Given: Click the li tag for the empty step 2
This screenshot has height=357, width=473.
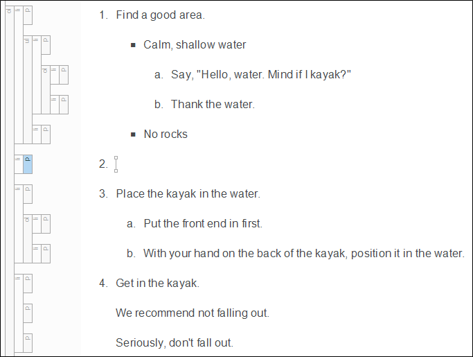Looking at the screenshot, I should pos(18,164).
